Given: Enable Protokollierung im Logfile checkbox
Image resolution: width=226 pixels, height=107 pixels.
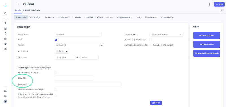Looking at the screenshot, I should point(56,73).
